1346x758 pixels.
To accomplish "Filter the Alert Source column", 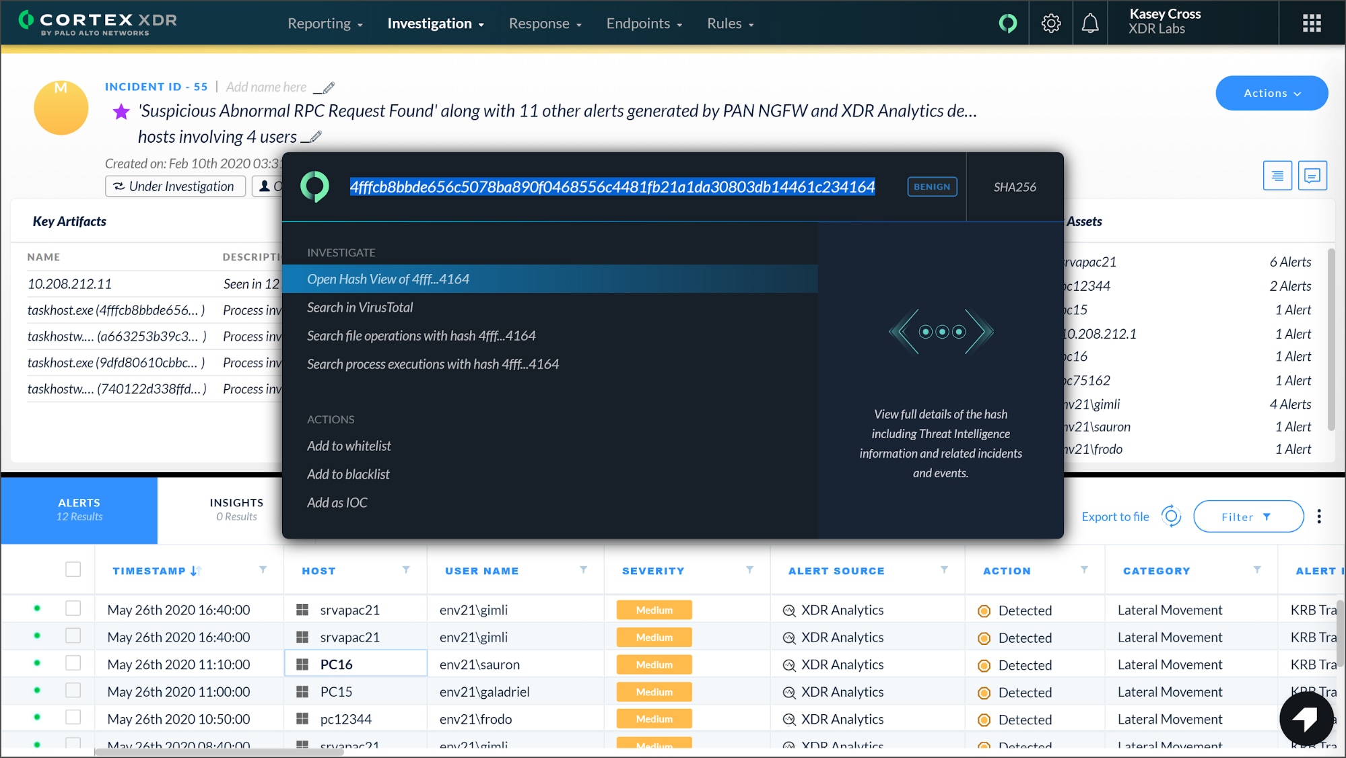I will [x=944, y=570].
